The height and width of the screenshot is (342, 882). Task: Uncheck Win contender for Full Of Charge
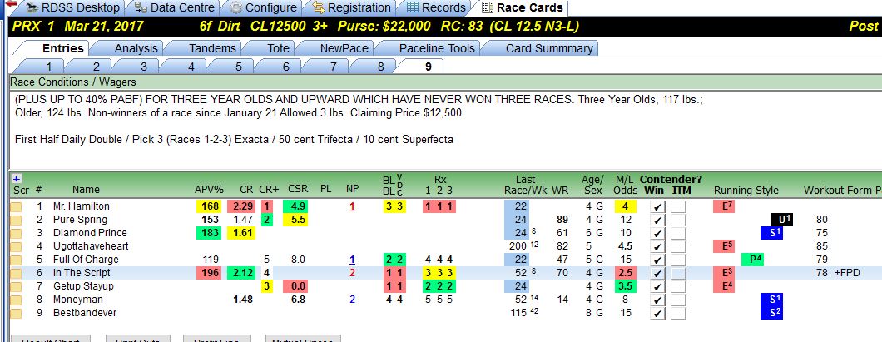click(x=656, y=260)
